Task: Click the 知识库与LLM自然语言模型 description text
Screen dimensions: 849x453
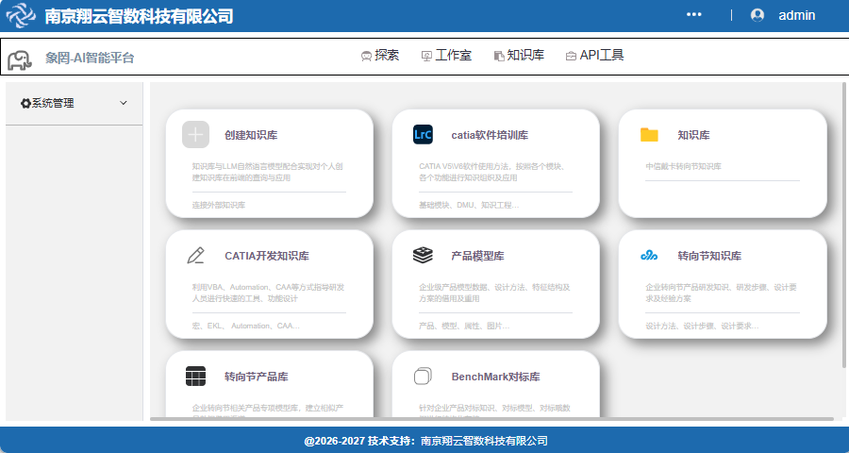Action: click(268, 172)
